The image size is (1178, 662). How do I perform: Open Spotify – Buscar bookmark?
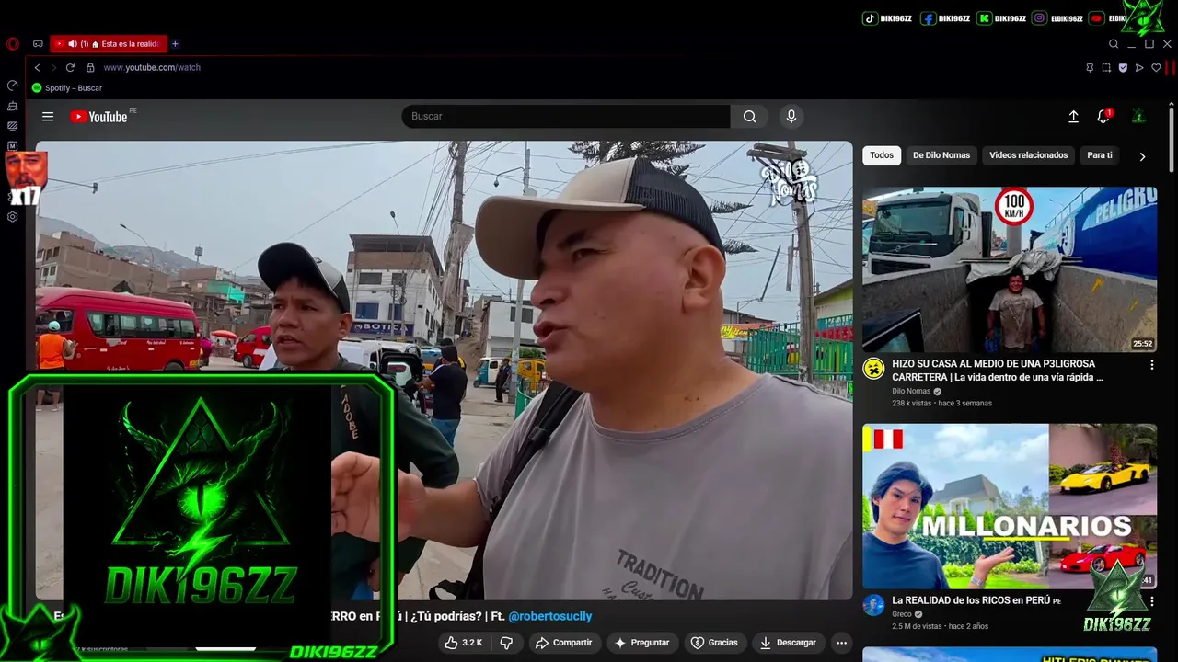point(66,88)
